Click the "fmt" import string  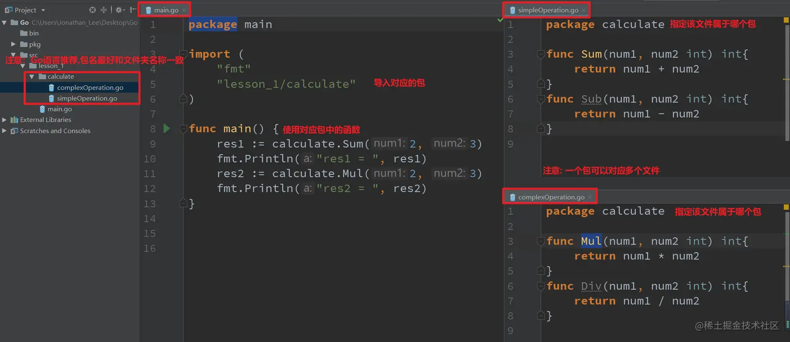[x=234, y=69]
